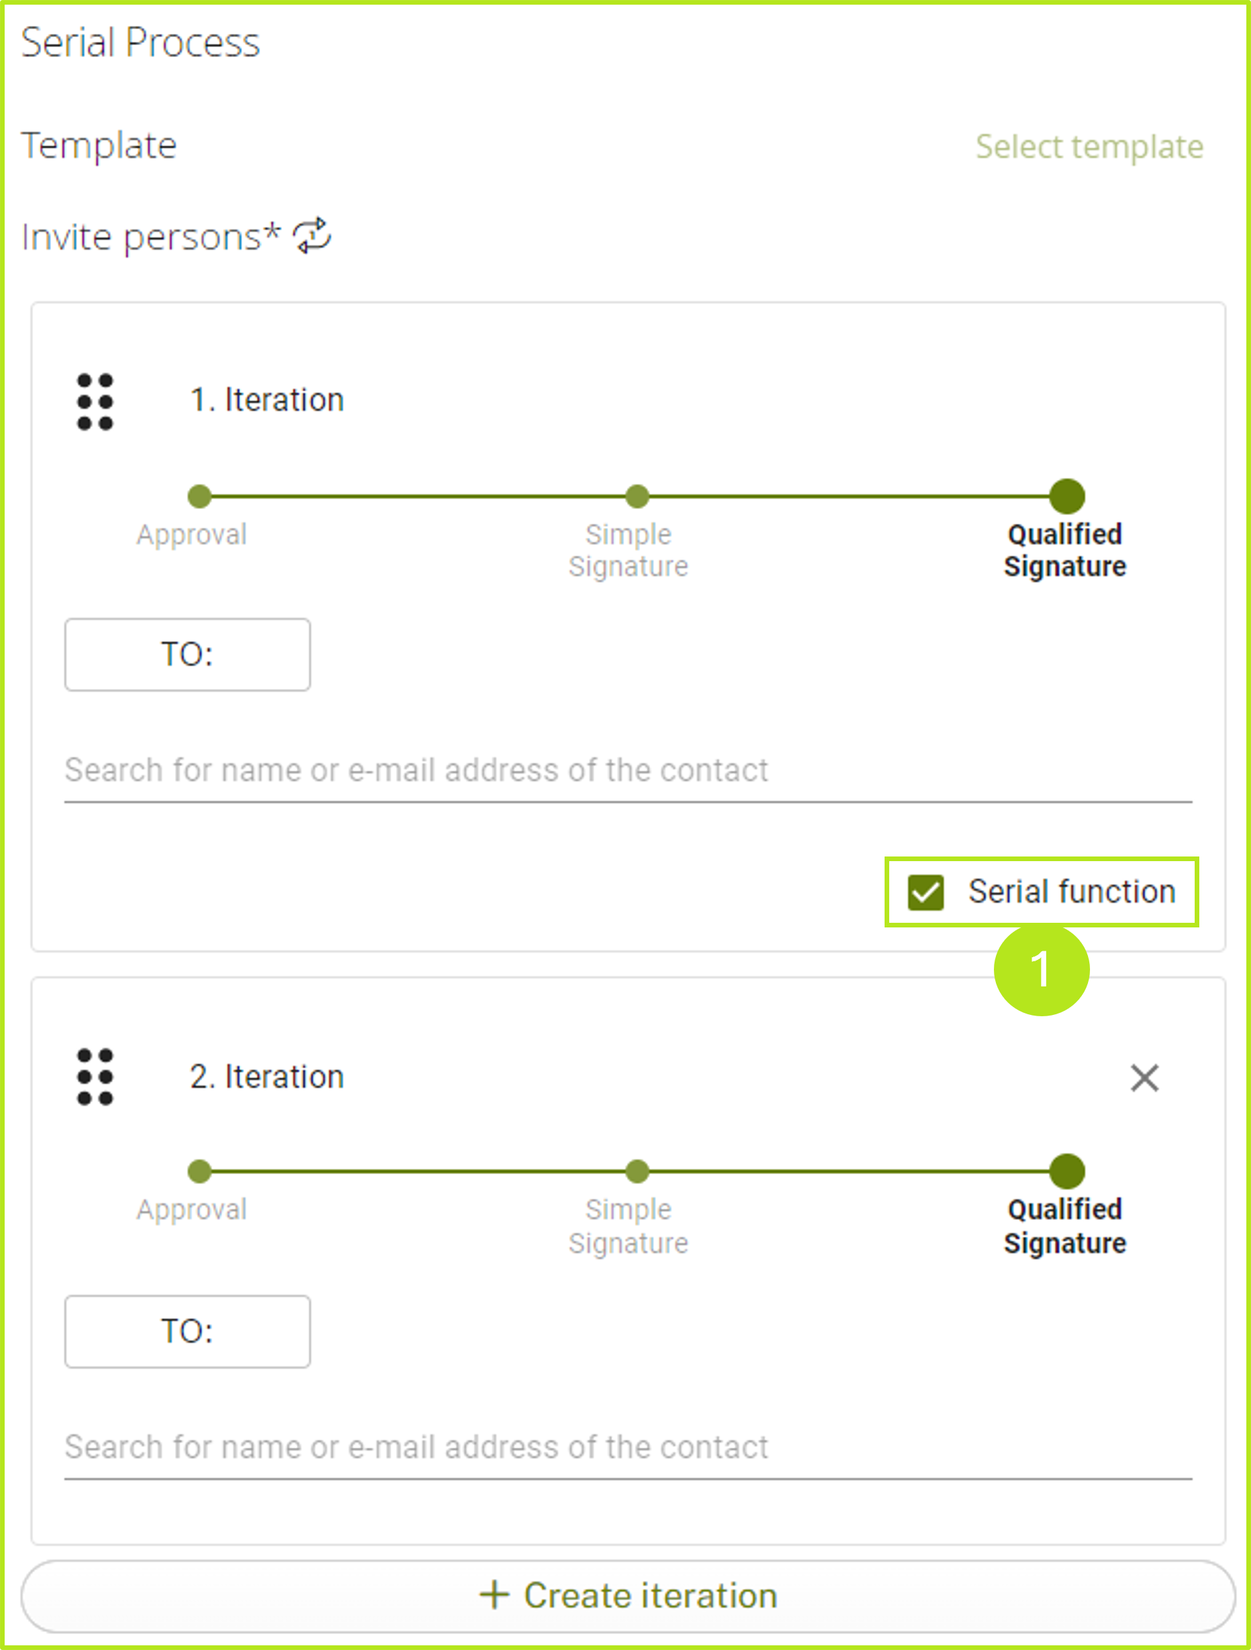Click the highlighted Serial function checkmark

pyautogui.click(x=927, y=891)
